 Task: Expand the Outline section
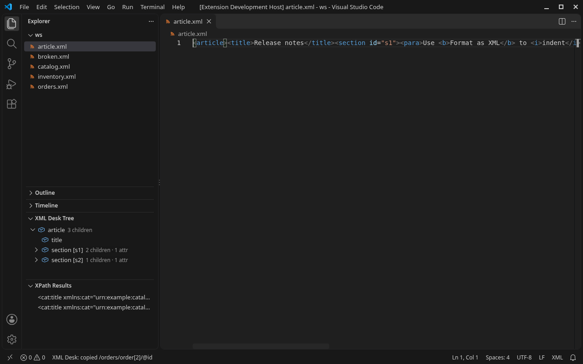pos(31,193)
